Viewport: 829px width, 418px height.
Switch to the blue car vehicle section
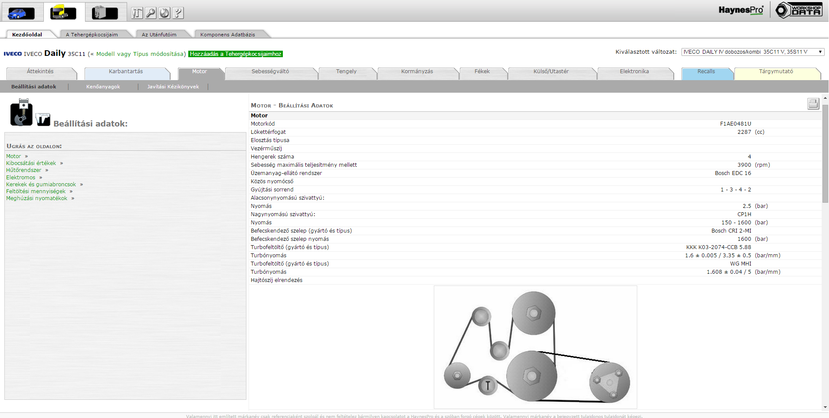21,13
